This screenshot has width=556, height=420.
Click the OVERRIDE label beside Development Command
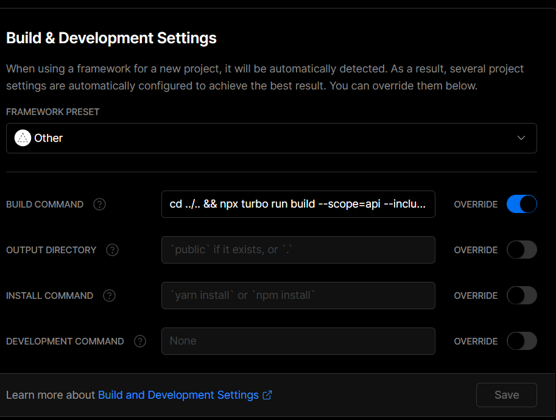476,341
